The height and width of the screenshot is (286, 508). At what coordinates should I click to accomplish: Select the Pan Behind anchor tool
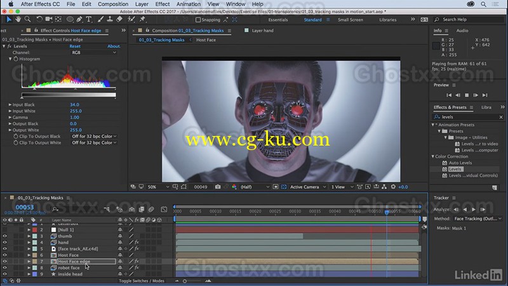tap(58, 20)
